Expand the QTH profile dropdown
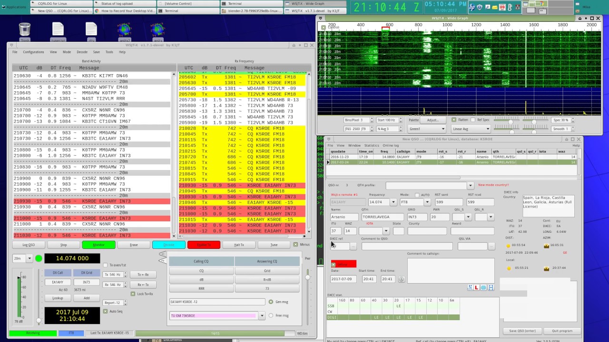609x342 pixels. 471,186
